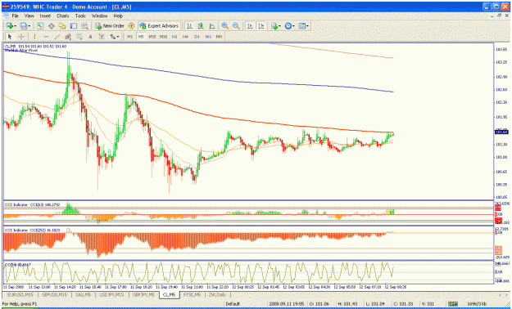Image resolution: width=512 pixels, height=309 pixels.
Task: Switch to the USDJPY,M15 chart tab
Action: [x=111, y=295]
